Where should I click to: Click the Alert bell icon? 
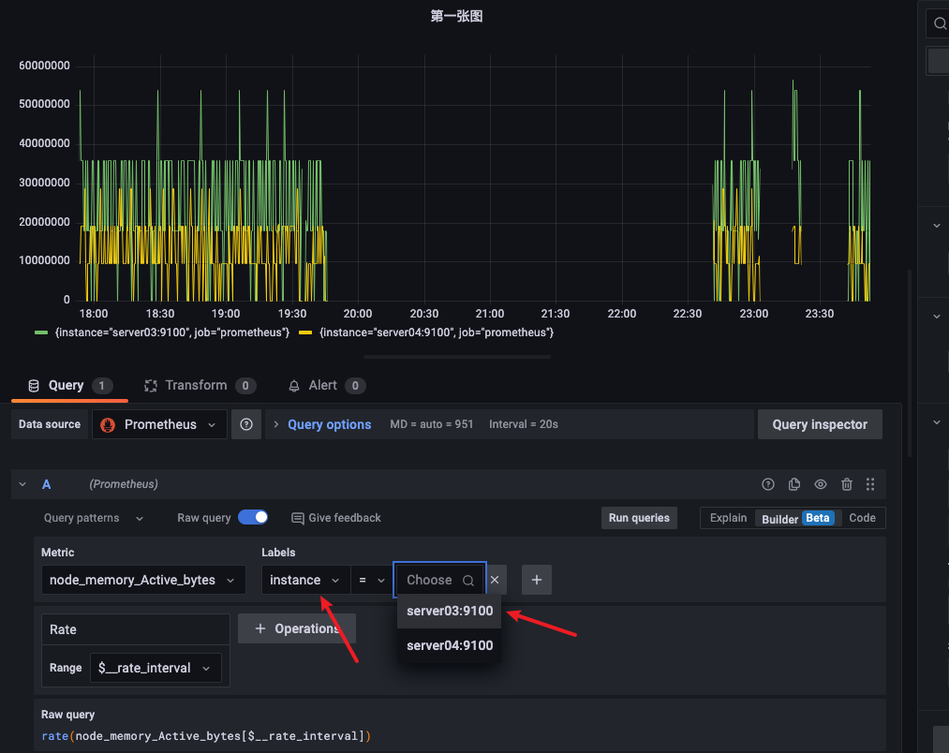tap(294, 386)
